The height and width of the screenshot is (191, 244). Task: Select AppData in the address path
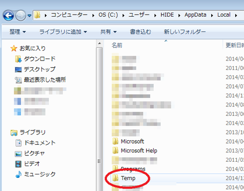click(x=195, y=15)
